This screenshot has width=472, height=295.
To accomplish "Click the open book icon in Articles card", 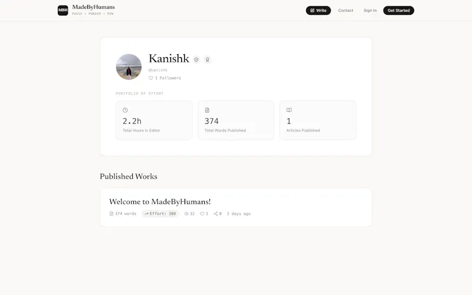I will (289, 110).
